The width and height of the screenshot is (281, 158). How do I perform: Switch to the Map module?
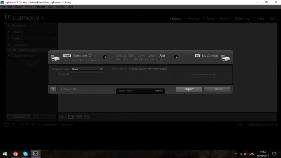coord(210,19)
